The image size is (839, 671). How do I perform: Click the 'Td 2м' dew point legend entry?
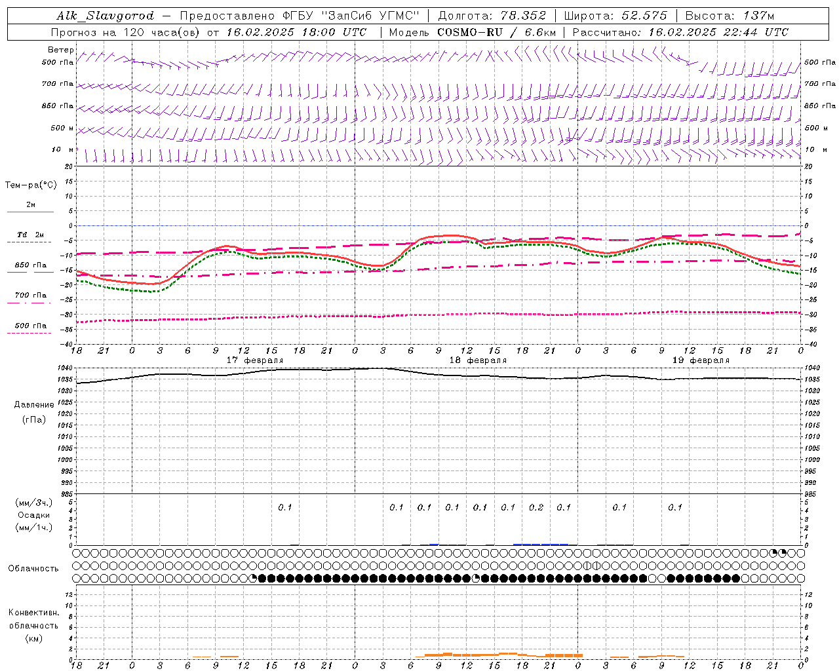(x=31, y=235)
